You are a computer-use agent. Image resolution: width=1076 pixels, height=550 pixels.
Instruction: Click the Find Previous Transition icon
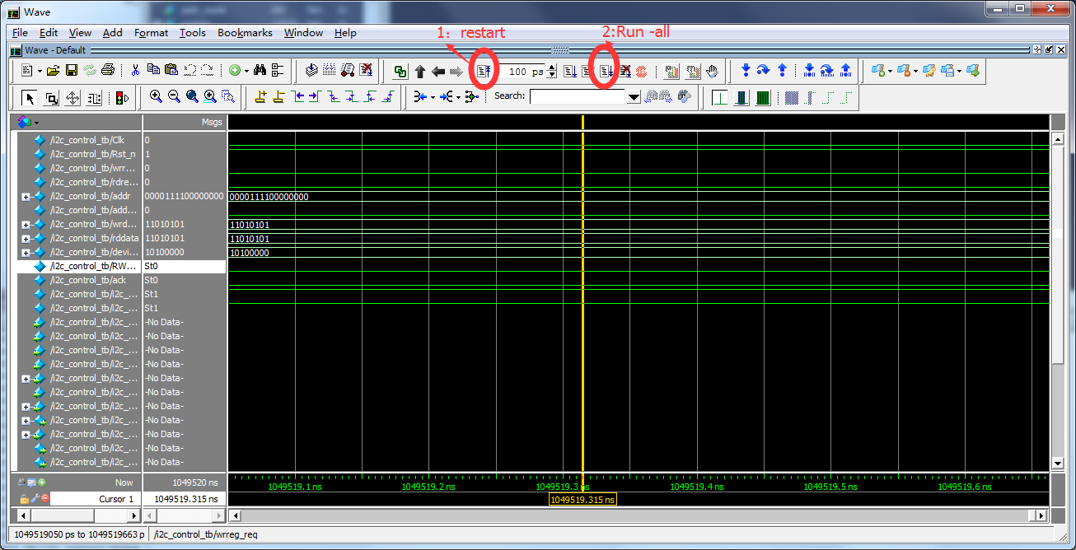tap(297, 97)
